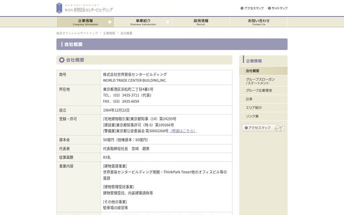
Task: Click the 建設業 license line
Action: (x=139, y=125)
